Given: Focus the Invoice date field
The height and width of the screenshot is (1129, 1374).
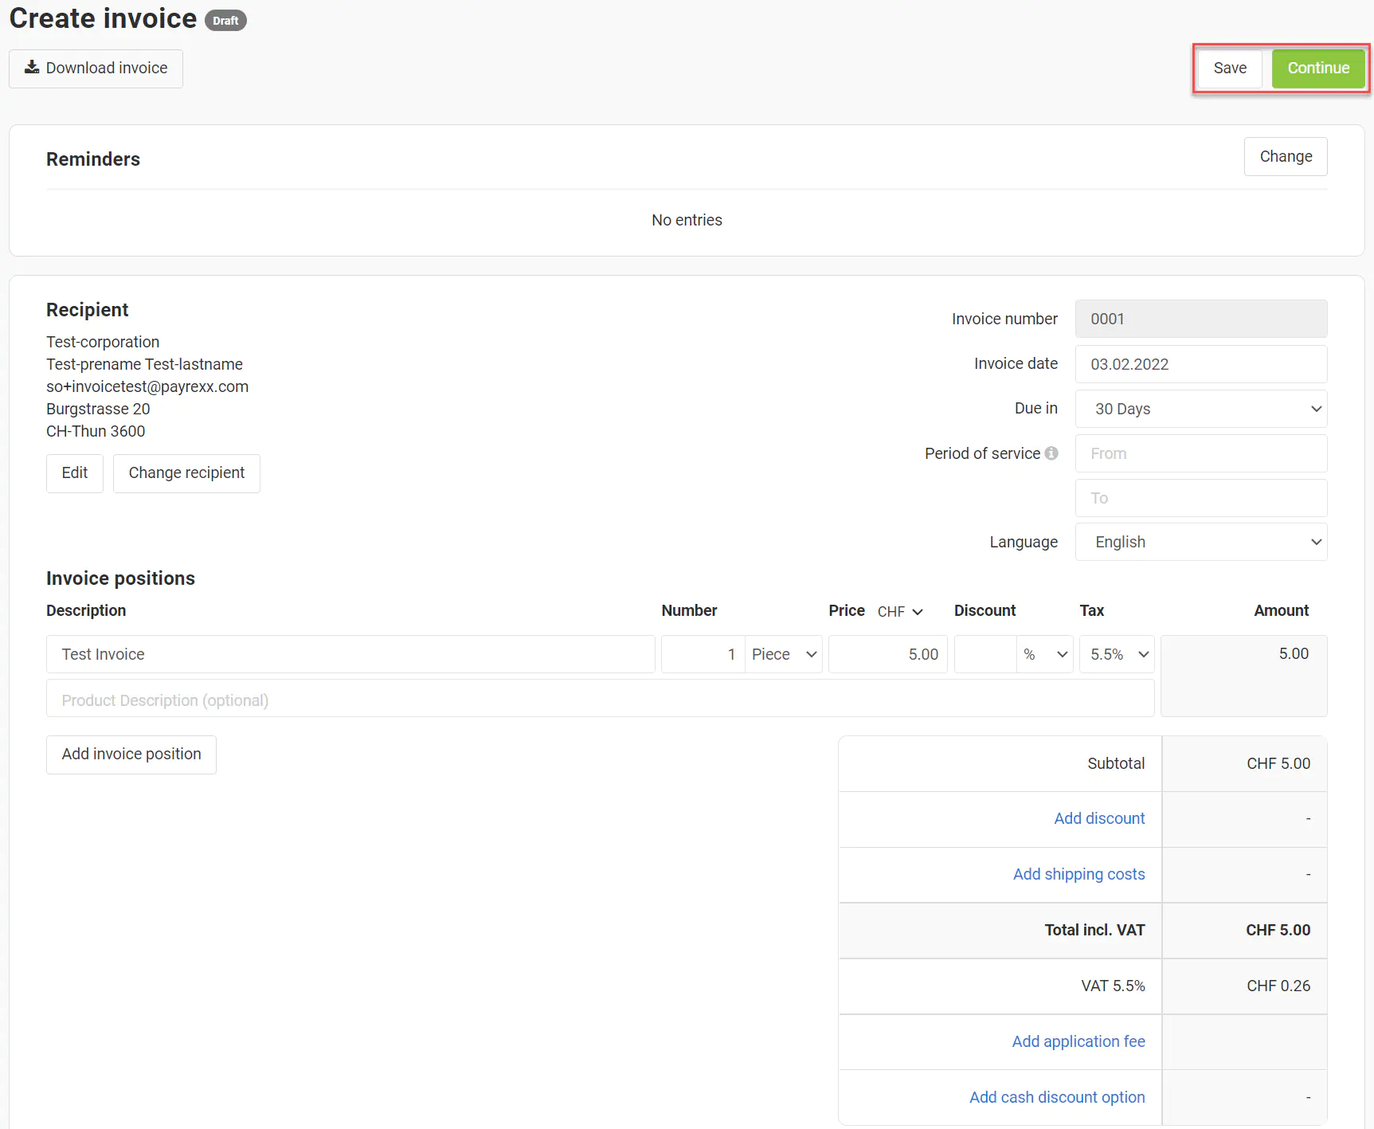Looking at the screenshot, I should [1200, 364].
